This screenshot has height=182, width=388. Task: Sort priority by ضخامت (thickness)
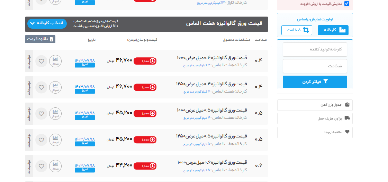pyautogui.click(x=297, y=30)
